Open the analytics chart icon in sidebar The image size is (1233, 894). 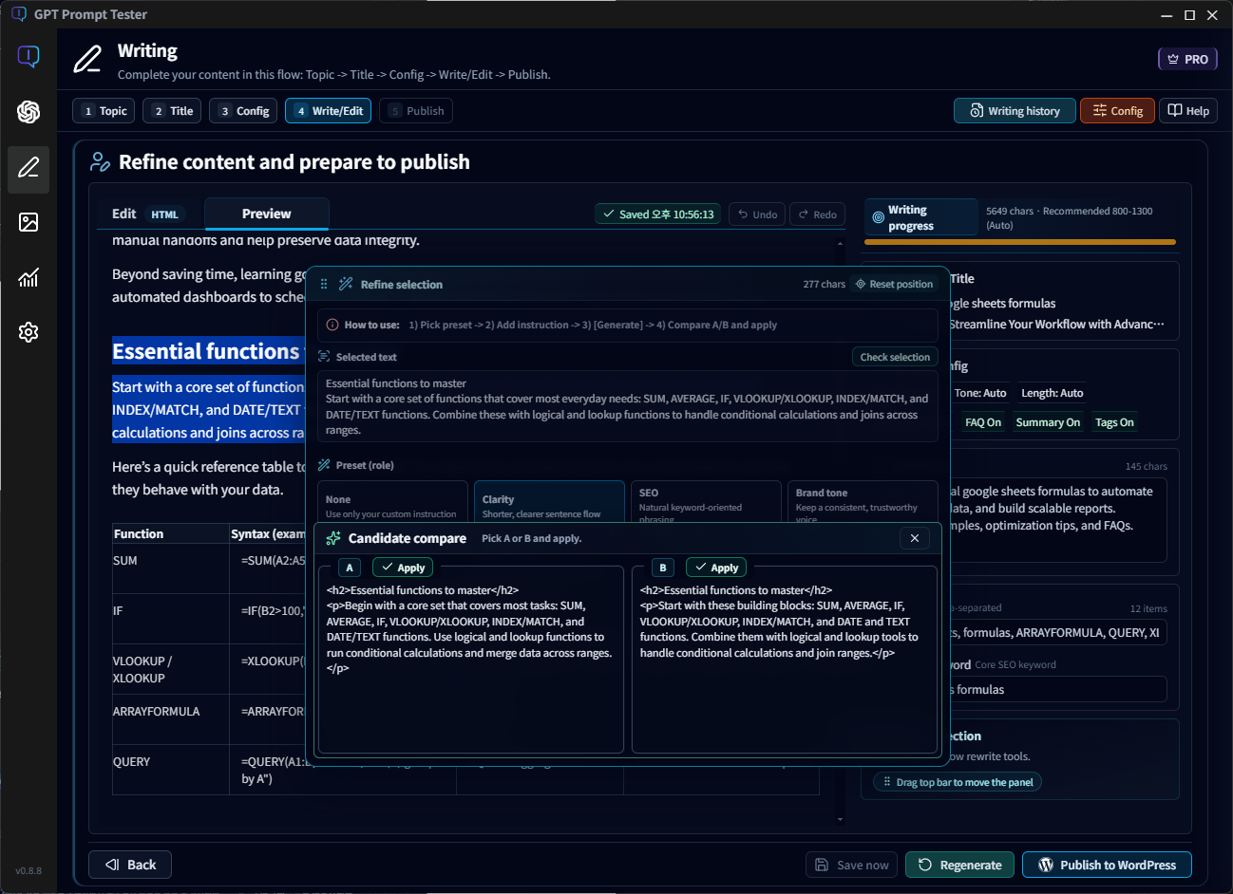click(28, 277)
